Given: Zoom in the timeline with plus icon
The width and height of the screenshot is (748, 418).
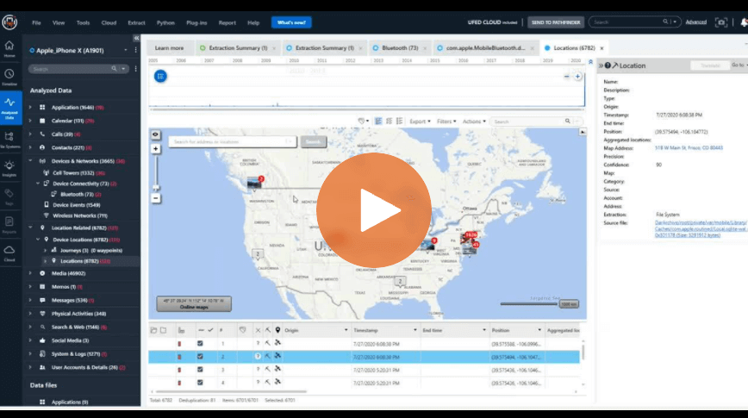Looking at the screenshot, I should click(577, 77).
